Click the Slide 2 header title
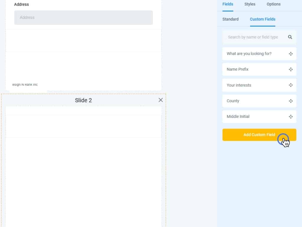The height and width of the screenshot is (227, 302). [x=83, y=100]
